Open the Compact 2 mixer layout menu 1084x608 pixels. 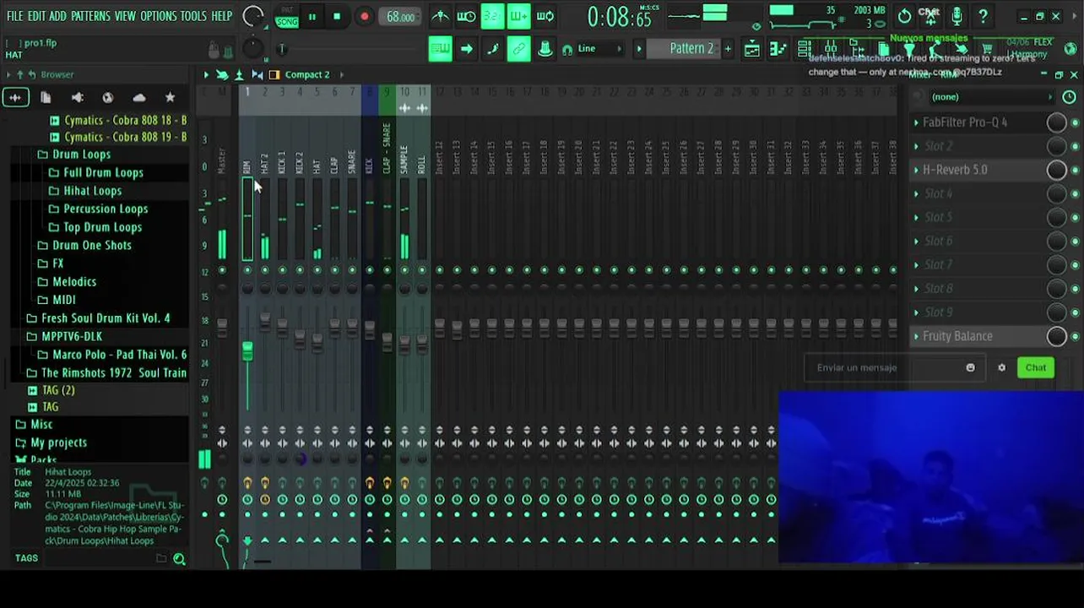307,74
